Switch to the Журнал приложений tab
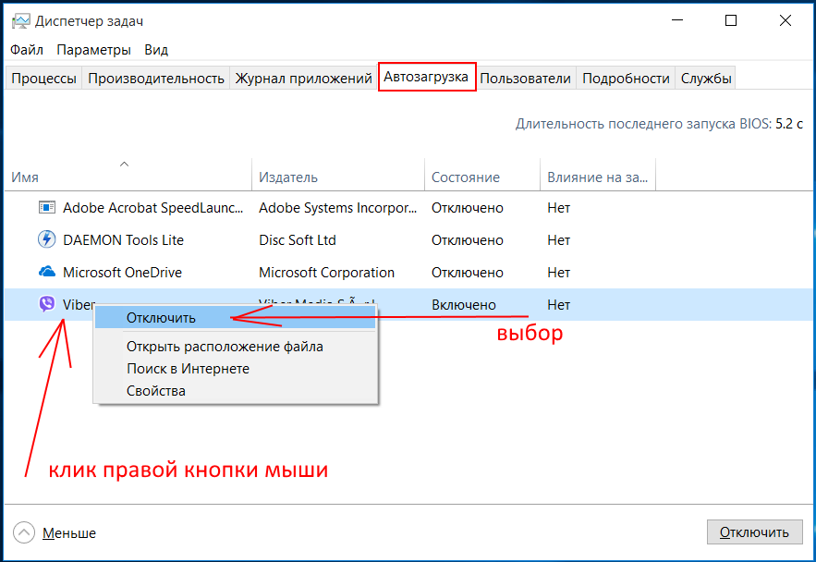 [303, 78]
